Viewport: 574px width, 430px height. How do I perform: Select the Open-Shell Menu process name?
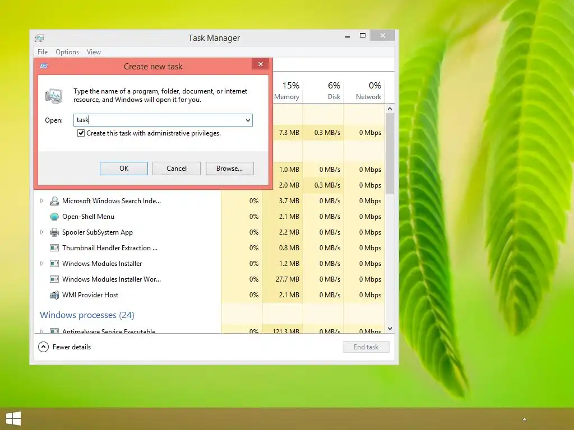coord(88,217)
